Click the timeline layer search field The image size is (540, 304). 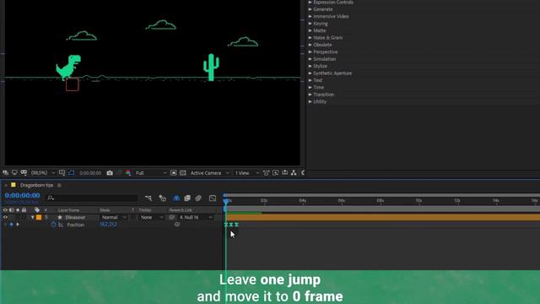coord(92,198)
